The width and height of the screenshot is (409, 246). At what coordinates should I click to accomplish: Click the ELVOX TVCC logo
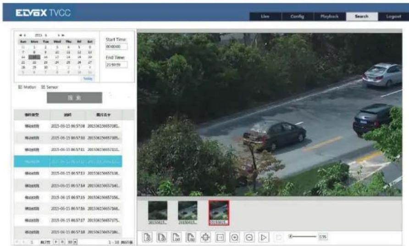43,13
